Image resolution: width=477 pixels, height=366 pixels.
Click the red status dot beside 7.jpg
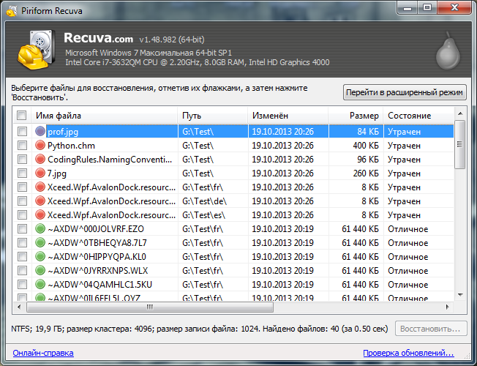pyautogui.click(x=40, y=173)
